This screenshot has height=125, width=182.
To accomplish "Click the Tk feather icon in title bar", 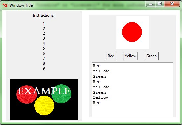I will click(5, 5).
